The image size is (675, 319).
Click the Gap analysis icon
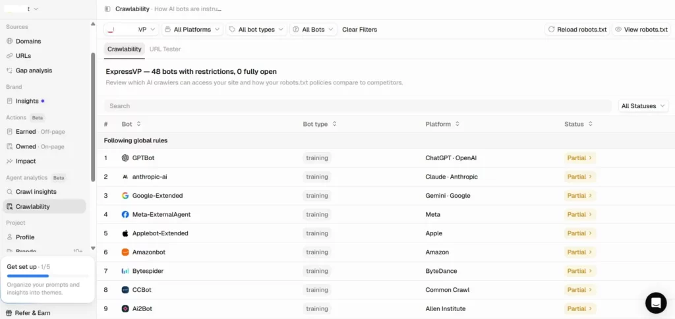click(9, 71)
